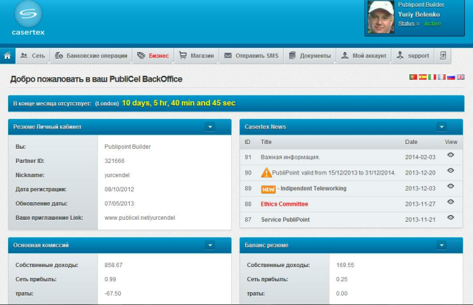Click the Date column header in news

(411, 142)
